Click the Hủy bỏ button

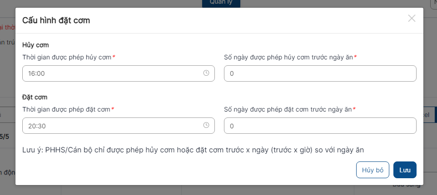click(x=372, y=170)
